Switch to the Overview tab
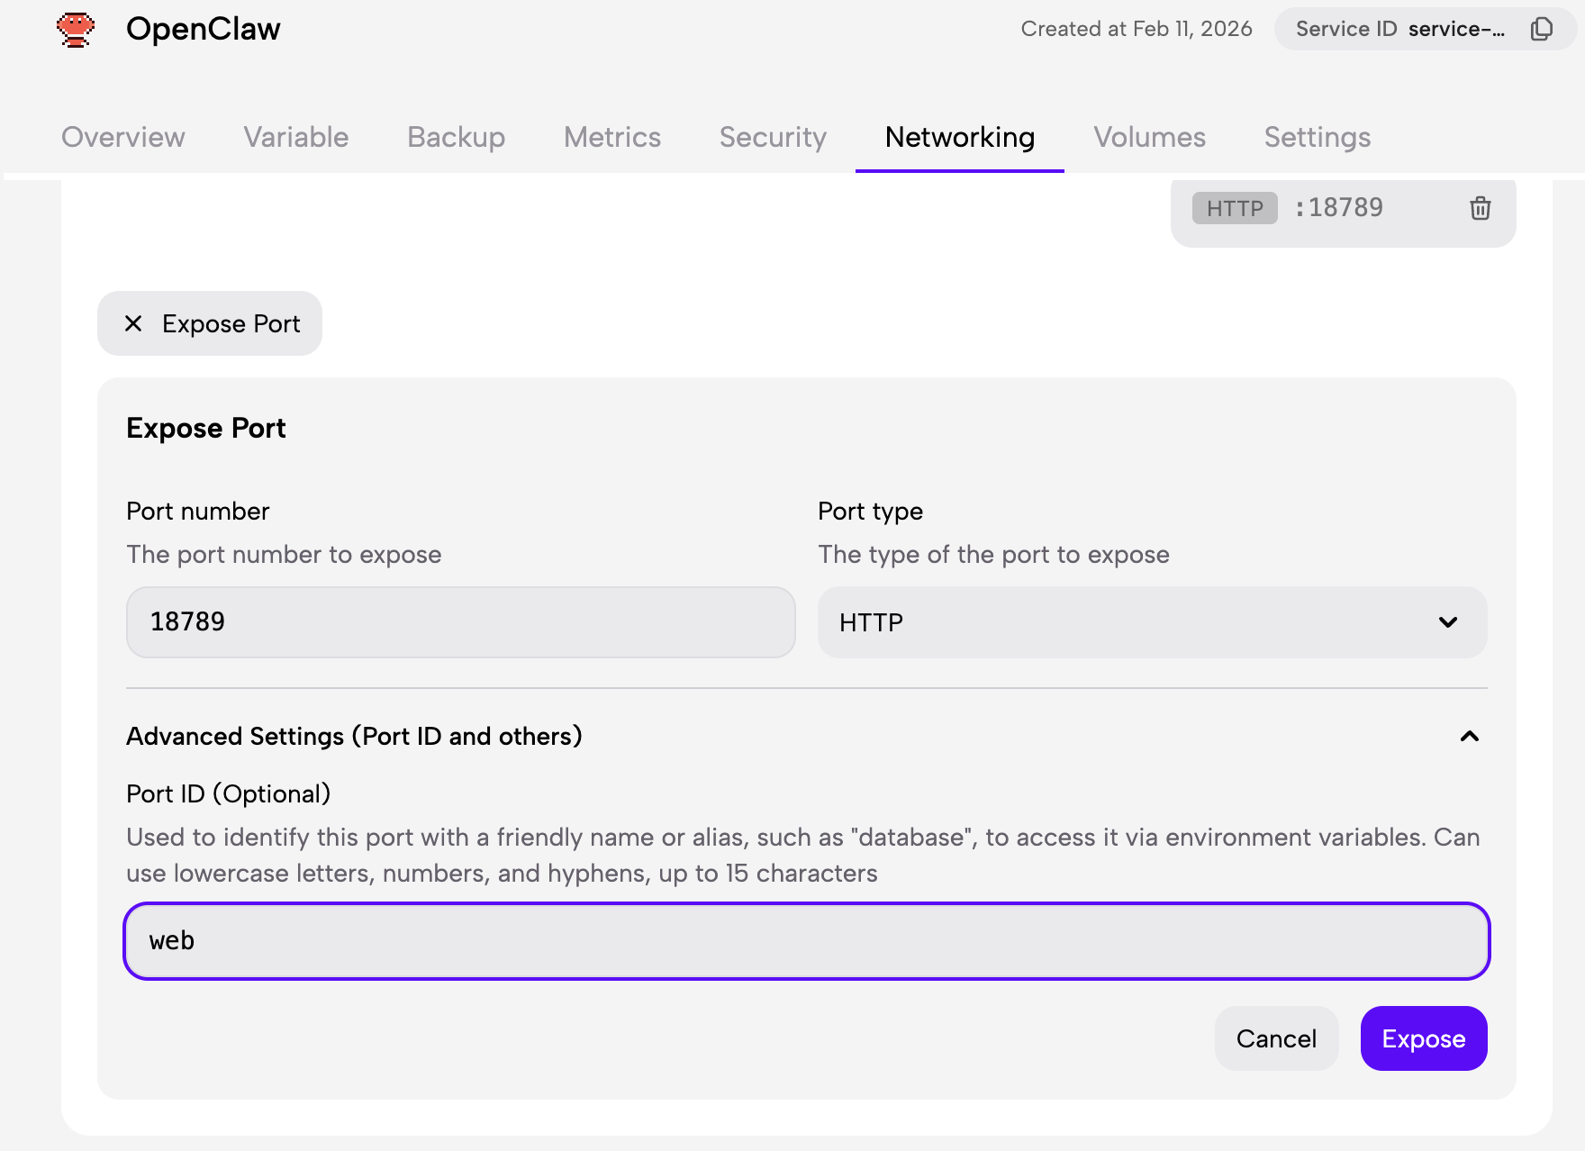Viewport: 1585px width, 1151px height. (x=123, y=137)
